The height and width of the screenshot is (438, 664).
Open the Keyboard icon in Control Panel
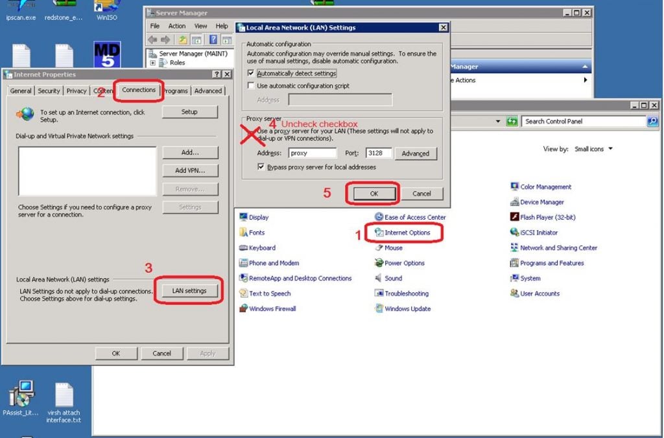244,248
